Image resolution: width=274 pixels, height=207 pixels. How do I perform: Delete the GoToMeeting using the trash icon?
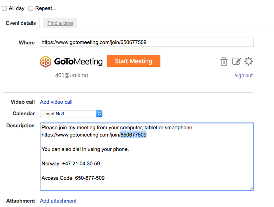point(224,61)
